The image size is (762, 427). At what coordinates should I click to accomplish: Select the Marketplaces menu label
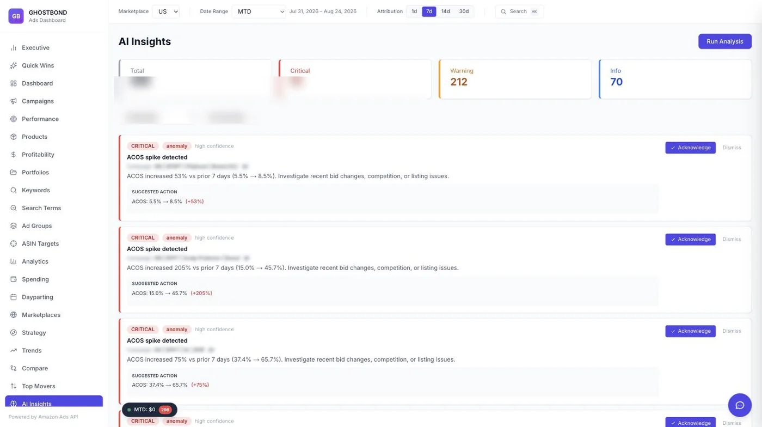pyautogui.click(x=41, y=315)
